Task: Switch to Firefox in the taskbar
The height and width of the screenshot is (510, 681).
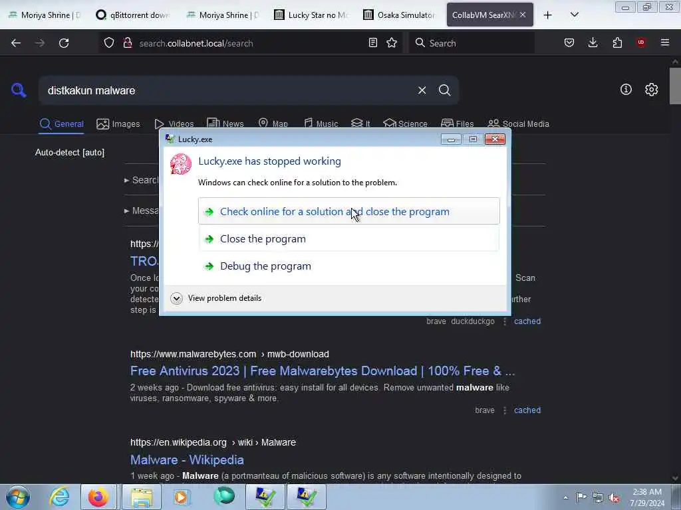Action: (98, 497)
